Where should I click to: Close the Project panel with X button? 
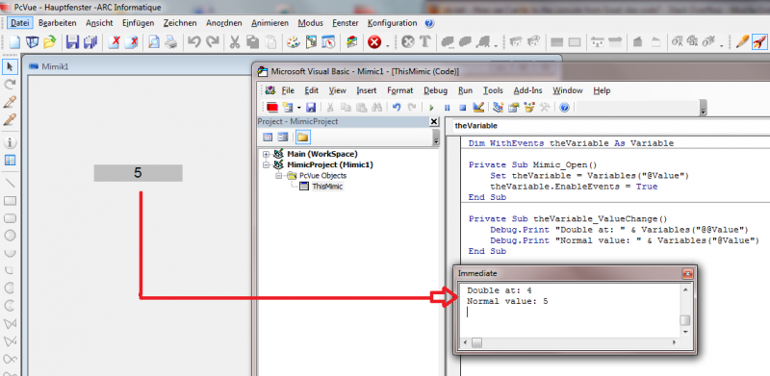click(434, 121)
